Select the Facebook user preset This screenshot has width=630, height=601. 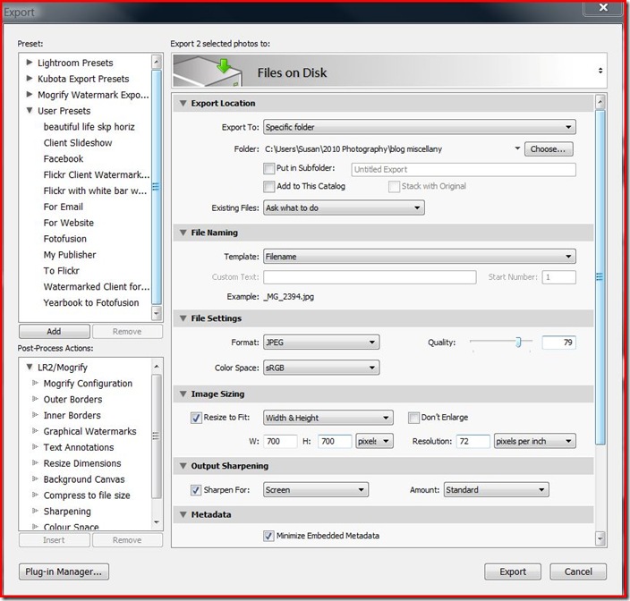pos(64,159)
